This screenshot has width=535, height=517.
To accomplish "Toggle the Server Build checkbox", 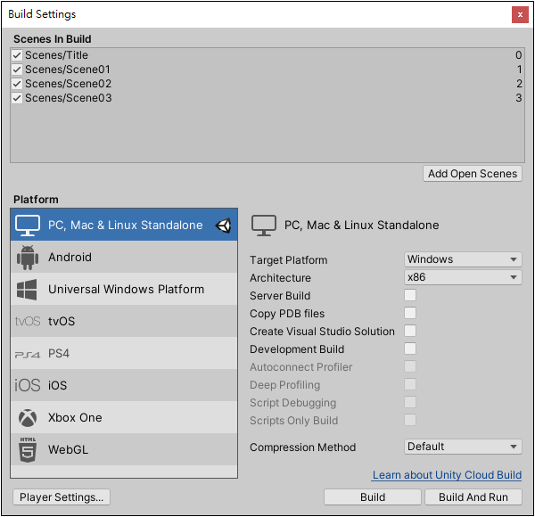I will tap(410, 296).
